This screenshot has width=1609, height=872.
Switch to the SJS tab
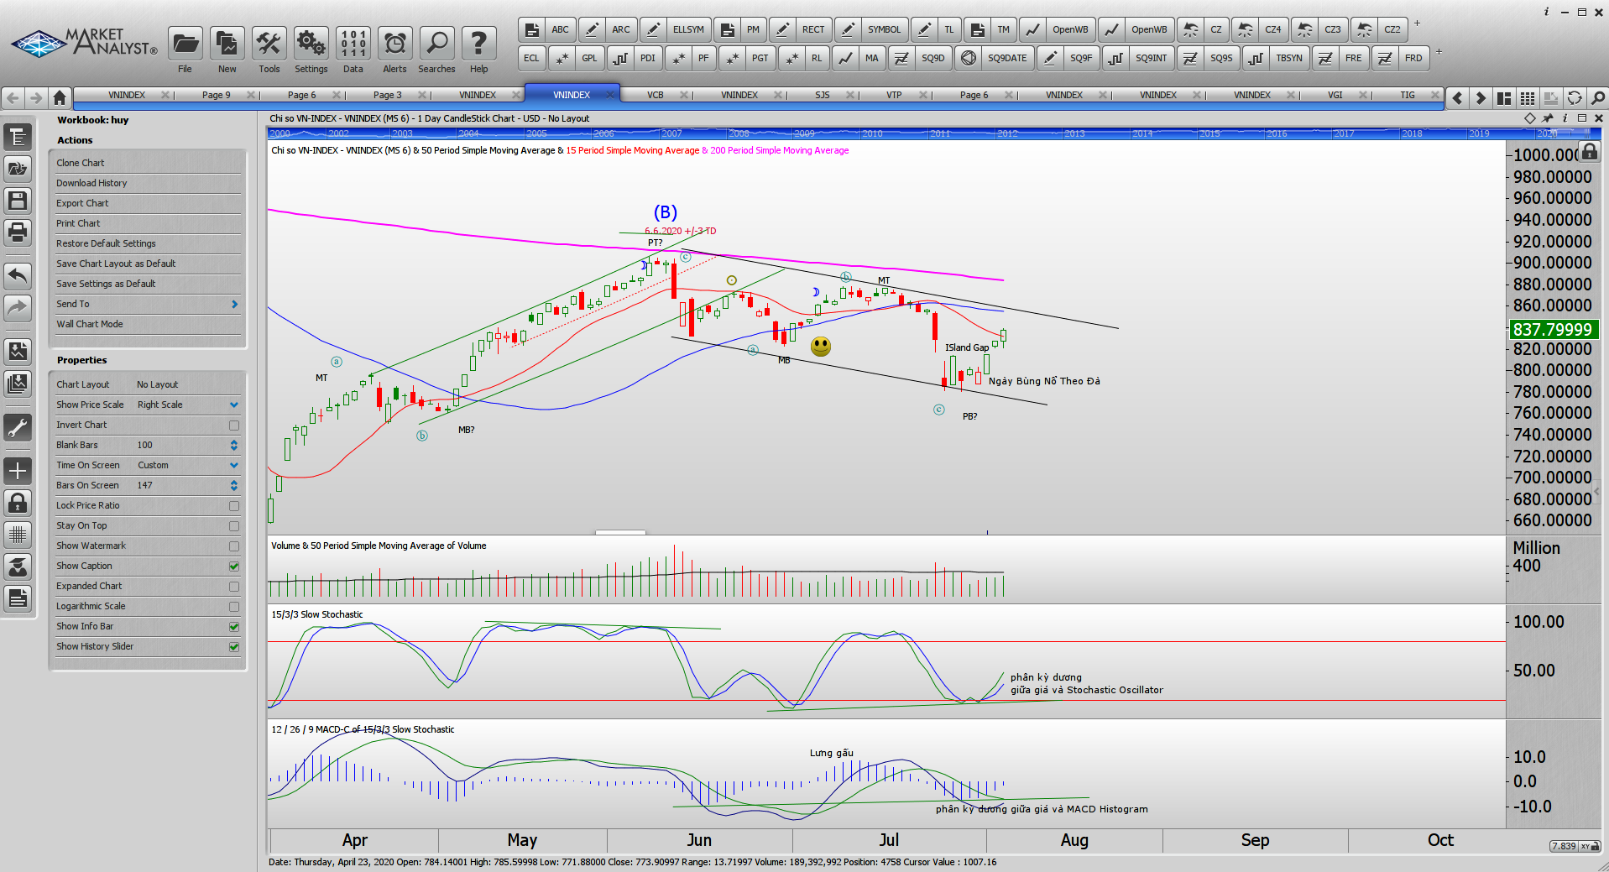(823, 95)
